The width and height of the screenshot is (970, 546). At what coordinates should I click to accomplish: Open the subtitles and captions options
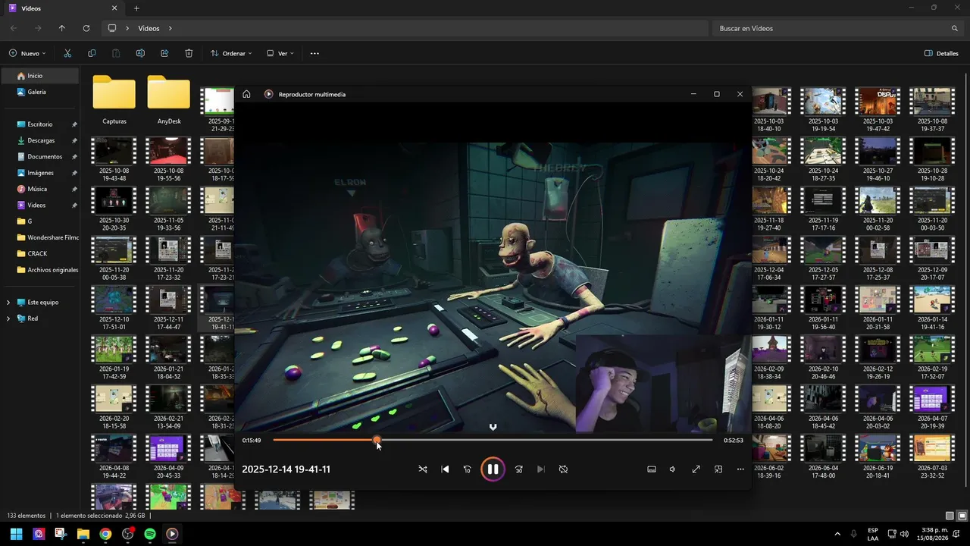(651, 469)
